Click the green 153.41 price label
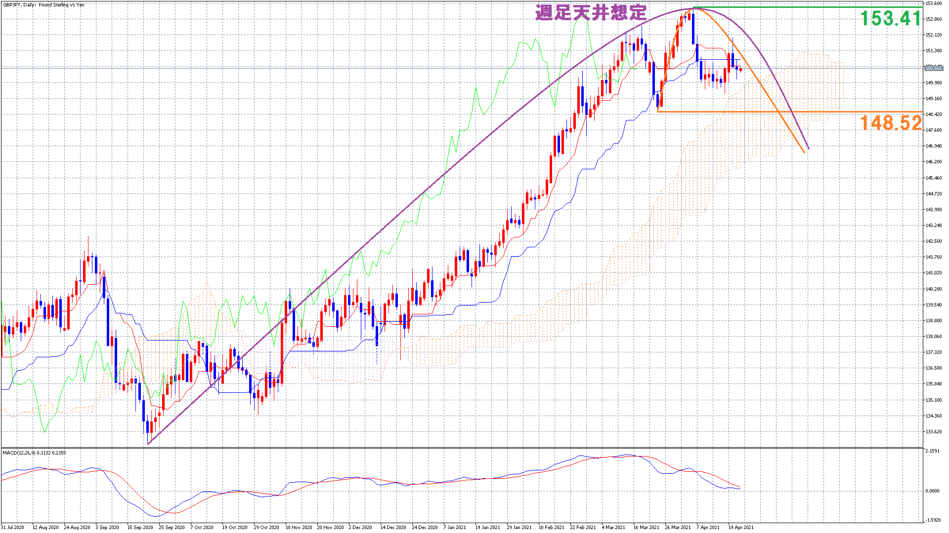Image resolution: width=949 pixels, height=533 pixels. tap(891, 19)
